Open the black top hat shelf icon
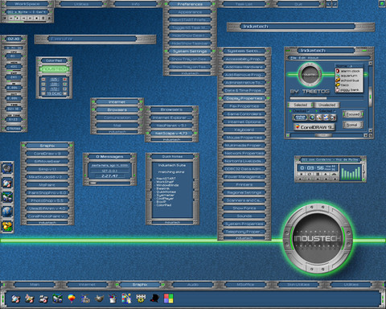386x309 pixels. 154,298
